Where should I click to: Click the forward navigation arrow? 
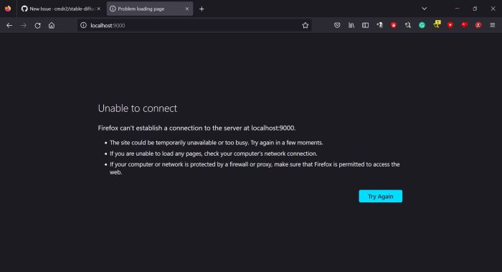pyautogui.click(x=24, y=25)
